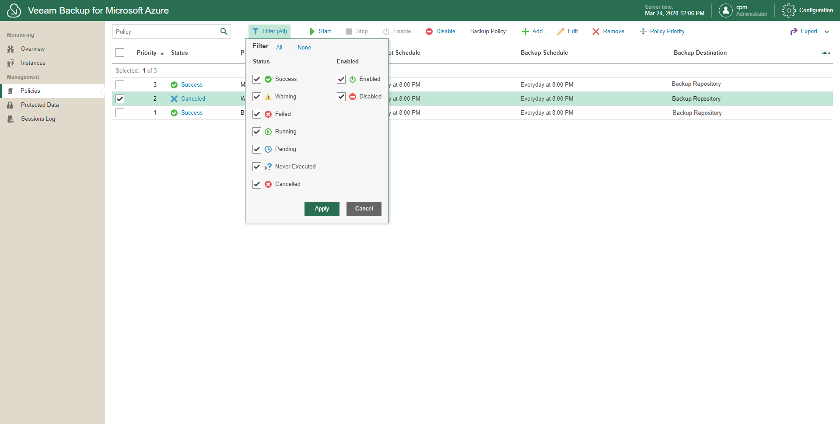
Task: Open Protected Data section
Action: [40, 105]
